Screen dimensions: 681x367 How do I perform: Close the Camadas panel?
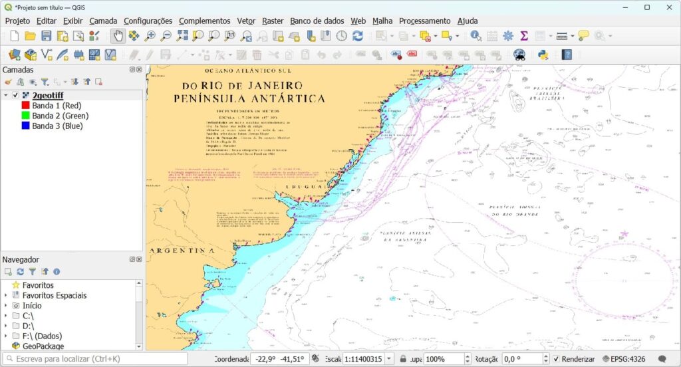[140, 70]
